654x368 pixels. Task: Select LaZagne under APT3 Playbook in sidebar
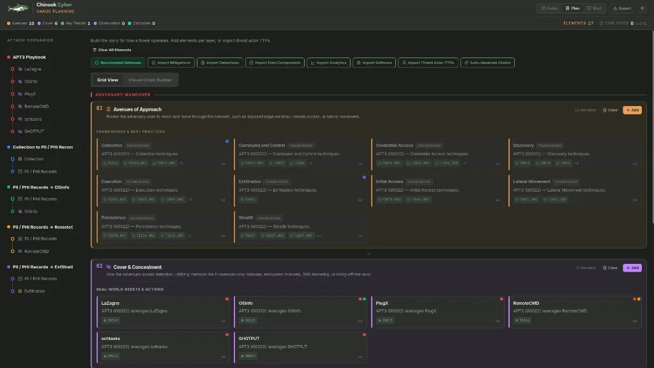tap(33, 69)
